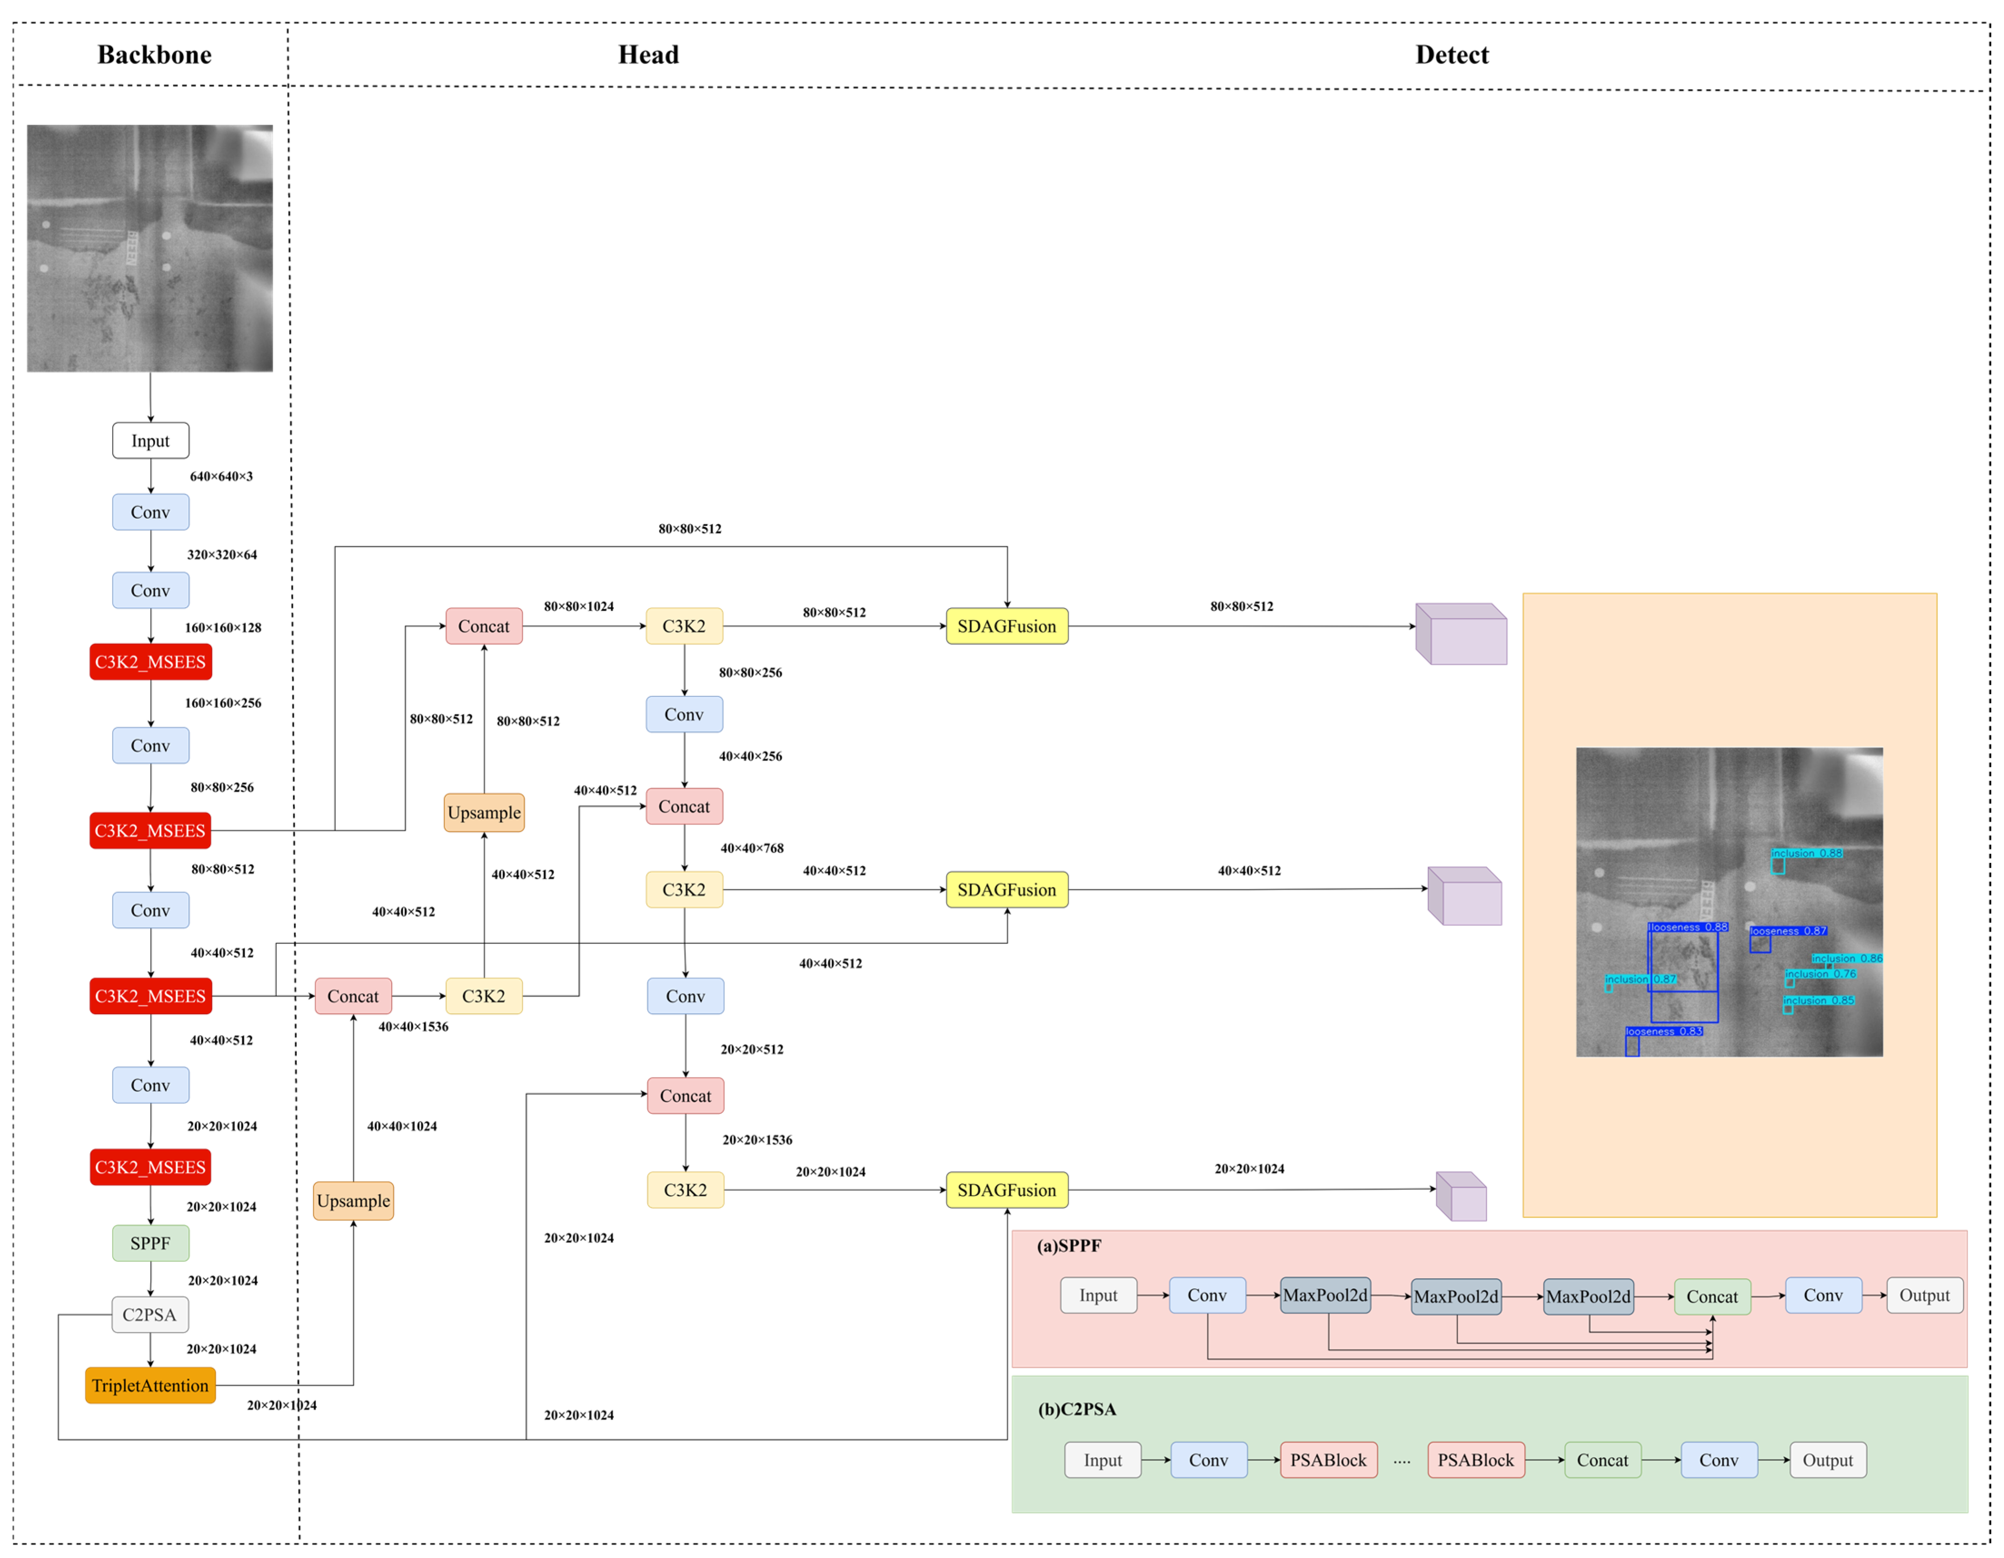The image size is (2004, 1558).
Task: Click the first PSABlock in C2PSA diagram
Action: tap(1328, 1460)
